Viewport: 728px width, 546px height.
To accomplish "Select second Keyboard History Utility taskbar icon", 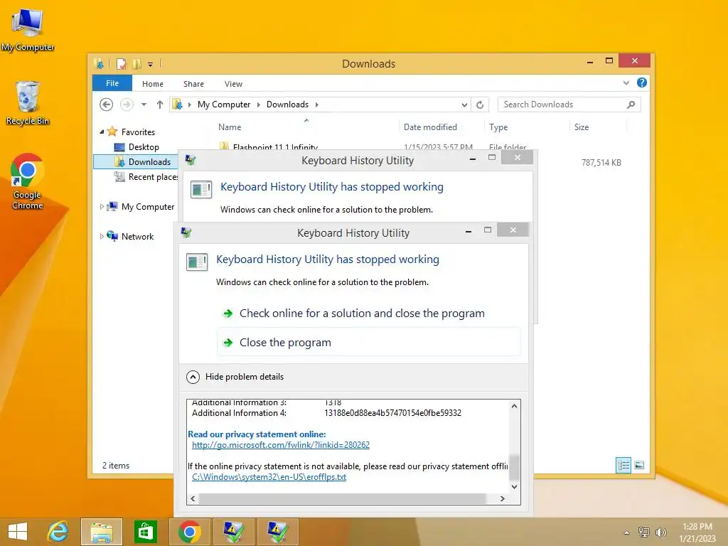I will 278,532.
